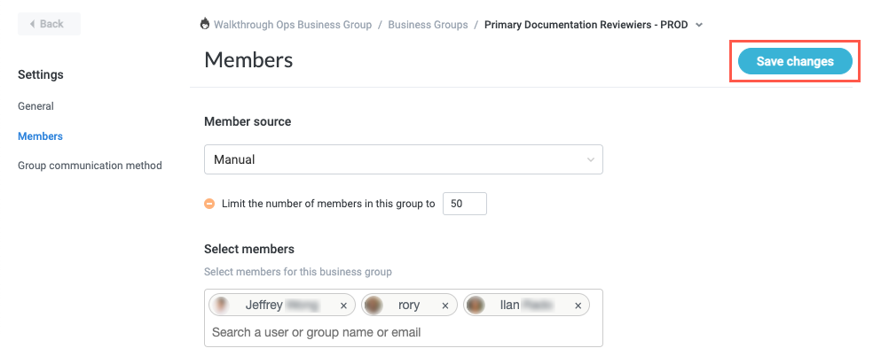This screenshot has height=356, width=873.
Task: Click the flame logo icon in breadcrumb
Action: [205, 24]
